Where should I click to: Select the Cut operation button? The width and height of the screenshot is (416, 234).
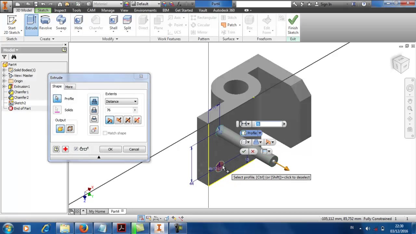point(94,110)
